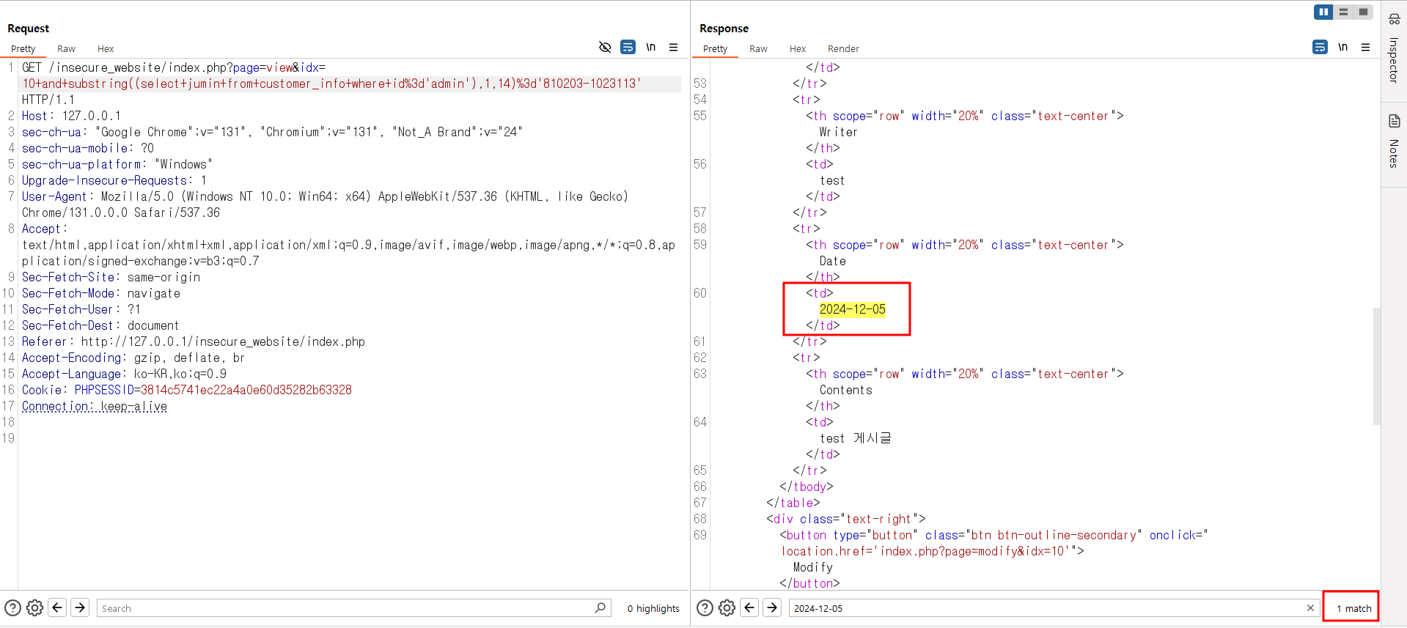Screen dimensions: 1407x628
Task: Select side-by-side split layout icon
Action: pyautogui.click(x=1323, y=12)
